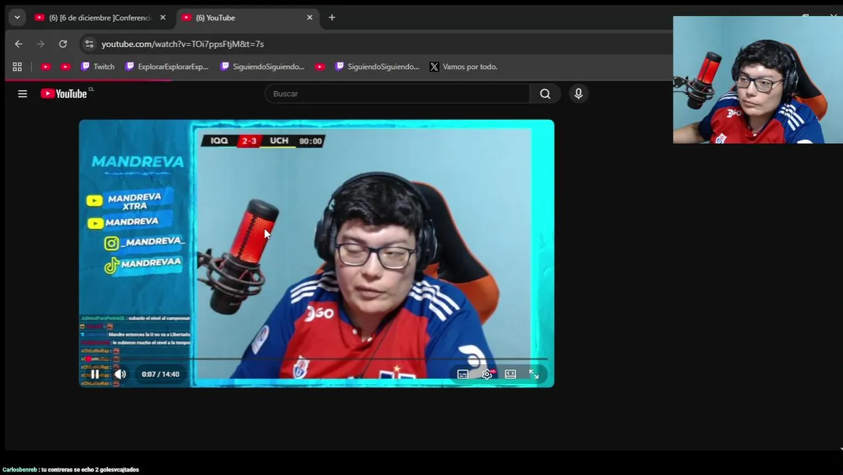
Task: Open the 'ExplorarExplorarExp...' Twitch bookmark
Action: (x=167, y=67)
